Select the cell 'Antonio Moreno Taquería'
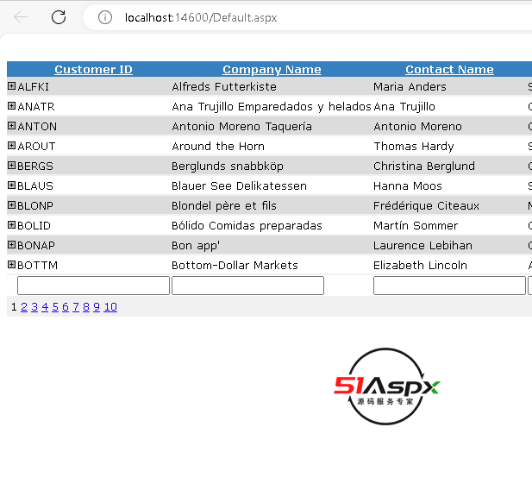This screenshot has height=490, width=532. coord(241,126)
